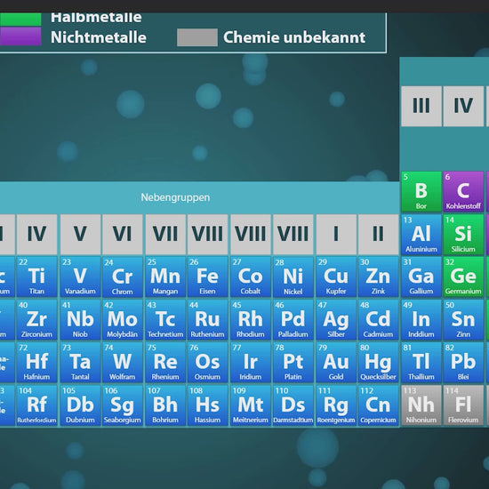
Task: Click Kupfer (Cu) element 29
Action: [x=336, y=277]
